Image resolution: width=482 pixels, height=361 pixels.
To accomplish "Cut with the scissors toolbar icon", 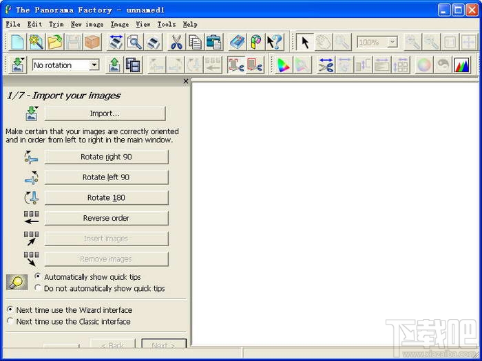I will click(x=176, y=42).
